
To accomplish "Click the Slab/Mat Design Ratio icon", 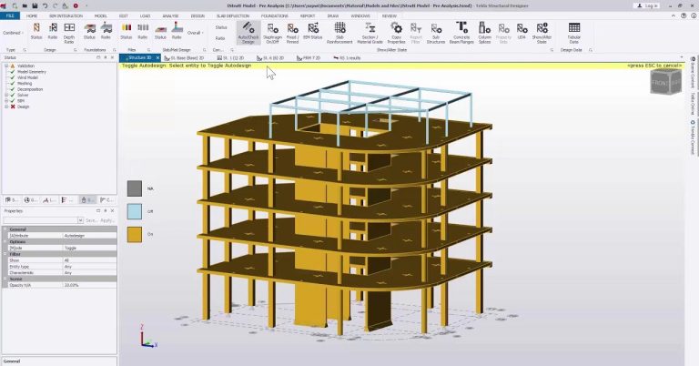I will click(x=177, y=31).
